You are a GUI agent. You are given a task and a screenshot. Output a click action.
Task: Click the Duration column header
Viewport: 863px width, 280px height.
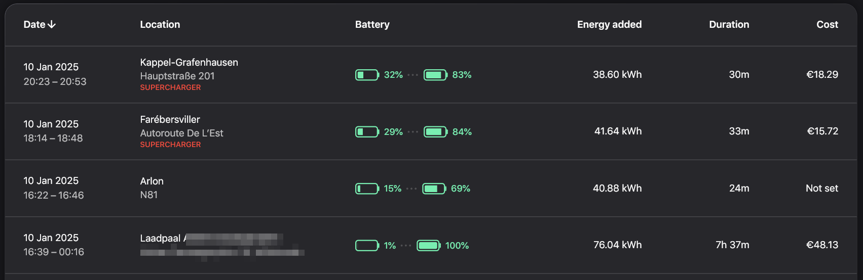click(729, 24)
